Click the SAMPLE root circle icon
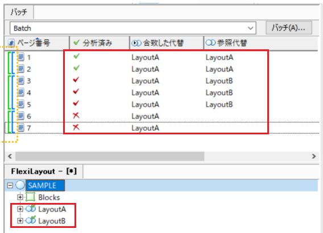323x233 pixels. tap(20, 185)
